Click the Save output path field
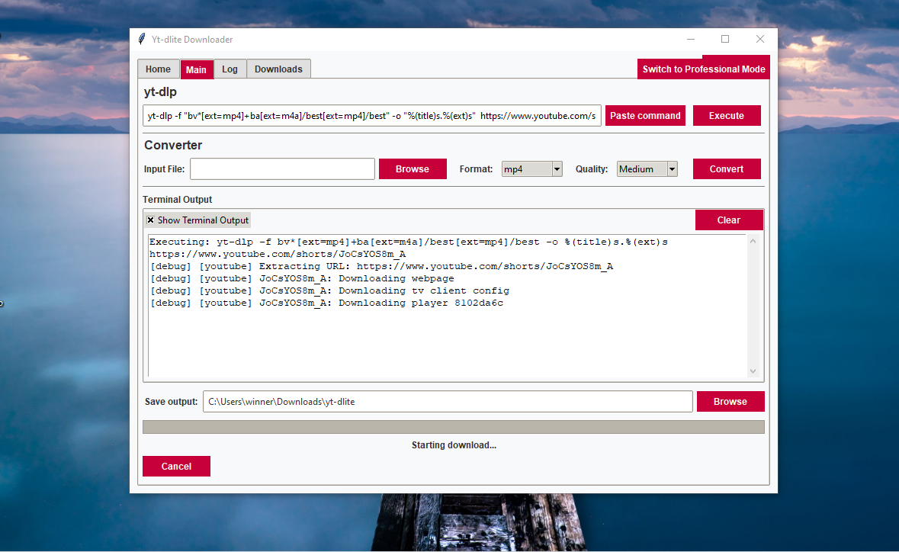The image size is (899, 552). tap(448, 402)
